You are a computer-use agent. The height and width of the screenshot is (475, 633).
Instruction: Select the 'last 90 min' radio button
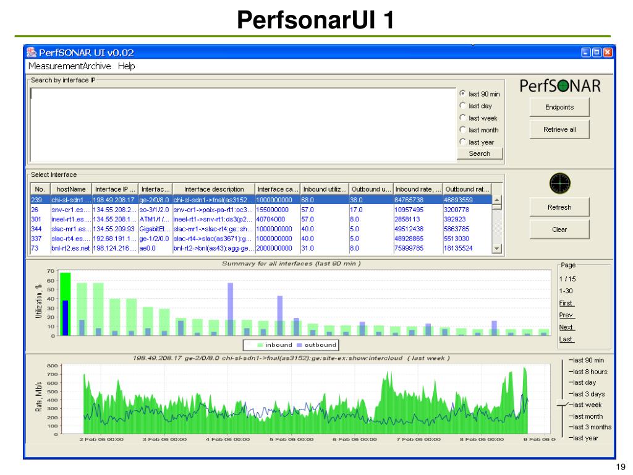pyautogui.click(x=462, y=93)
